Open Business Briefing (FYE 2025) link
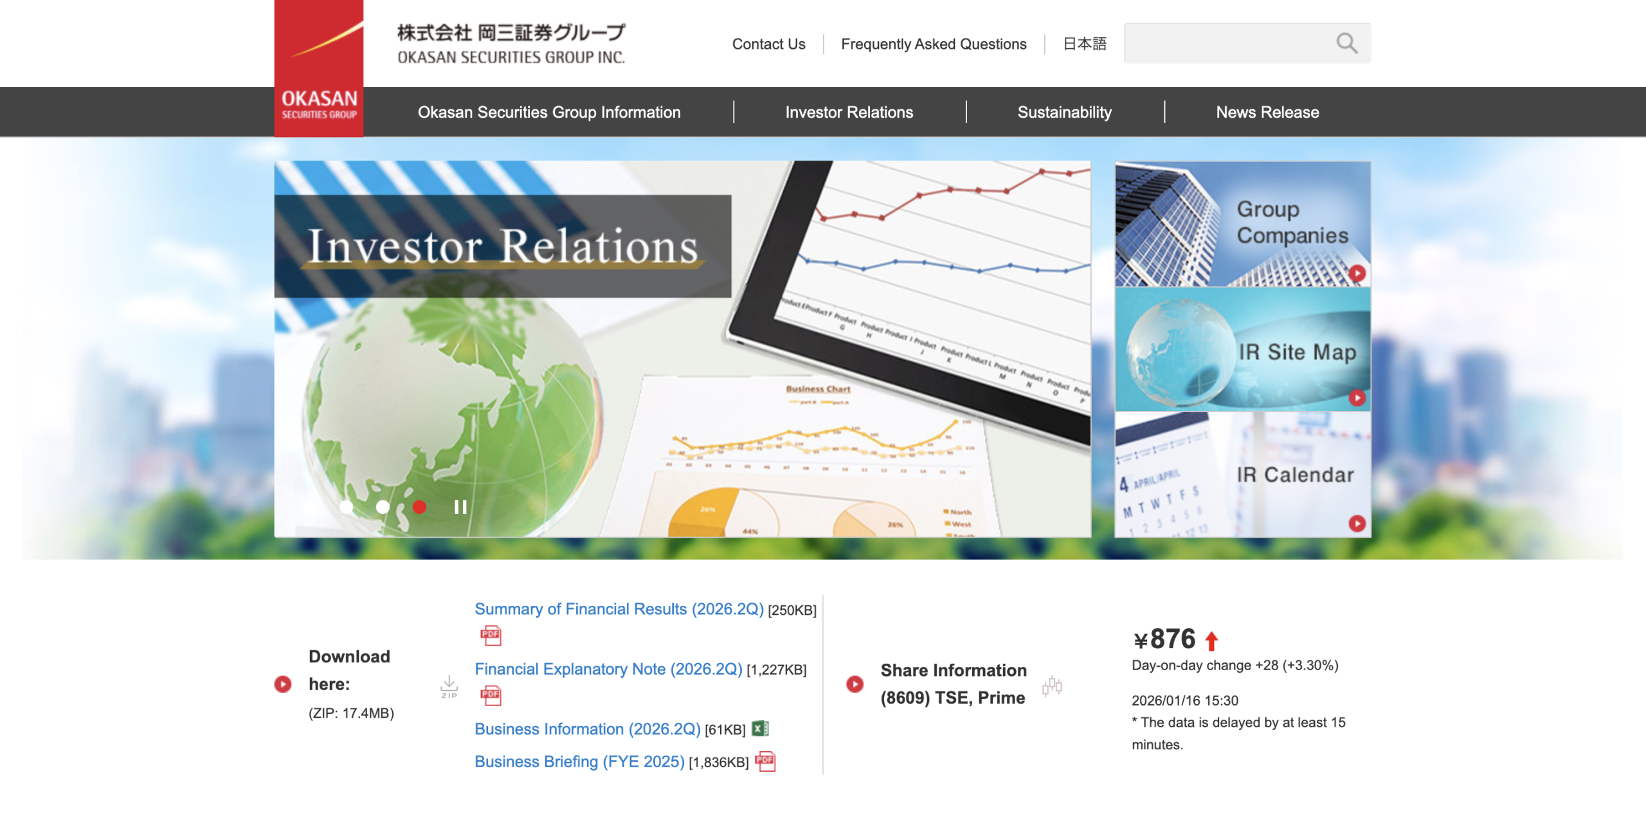The image size is (1646, 838). [579, 761]
